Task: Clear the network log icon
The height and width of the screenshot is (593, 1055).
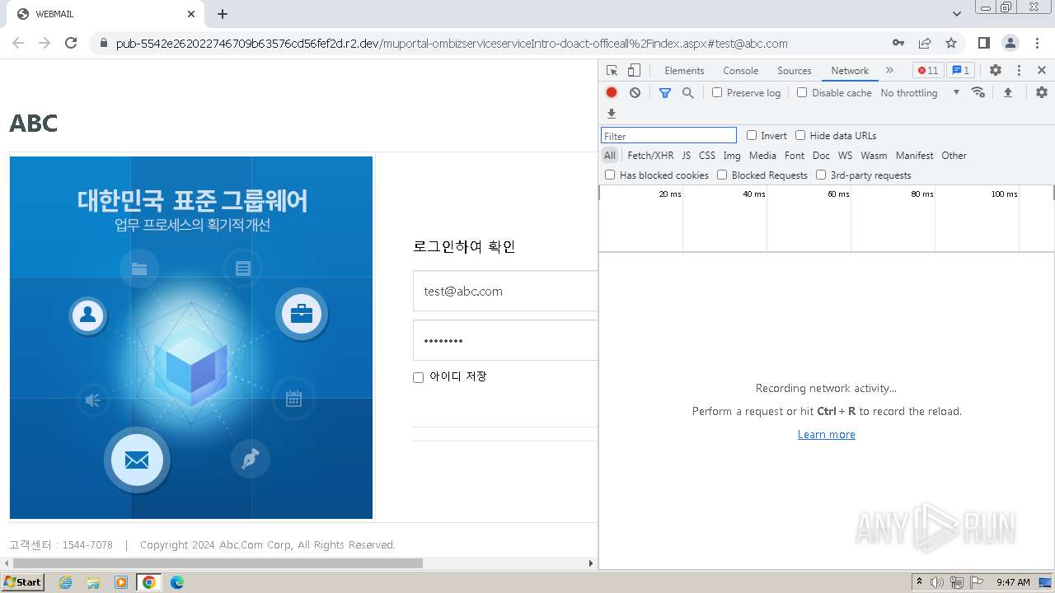Action: click(x=635, y=92)
